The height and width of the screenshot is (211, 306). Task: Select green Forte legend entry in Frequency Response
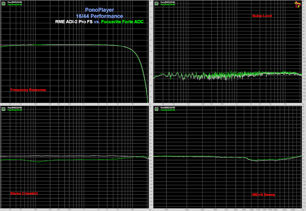tap(15, 4)
